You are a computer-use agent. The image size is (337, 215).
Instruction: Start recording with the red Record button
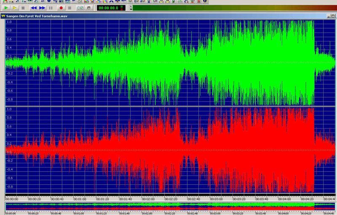tap(61, 8)
